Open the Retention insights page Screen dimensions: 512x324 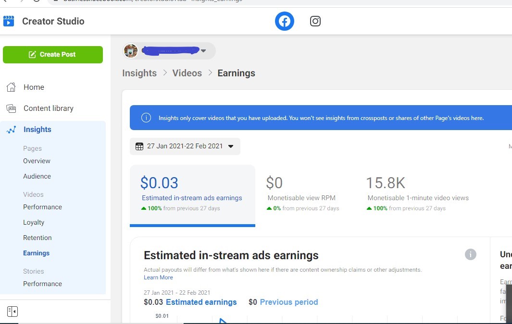click(x=37, y=238)
